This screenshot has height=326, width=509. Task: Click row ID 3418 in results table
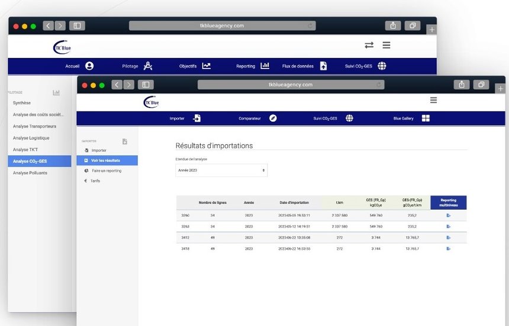pos(185,249)
